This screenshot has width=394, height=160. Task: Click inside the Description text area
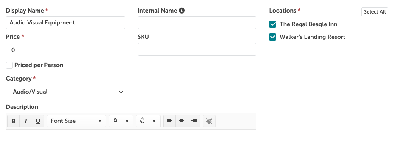[131, 145]
